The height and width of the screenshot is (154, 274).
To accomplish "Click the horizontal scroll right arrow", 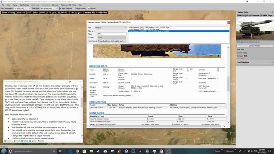I will pos(224,126).
